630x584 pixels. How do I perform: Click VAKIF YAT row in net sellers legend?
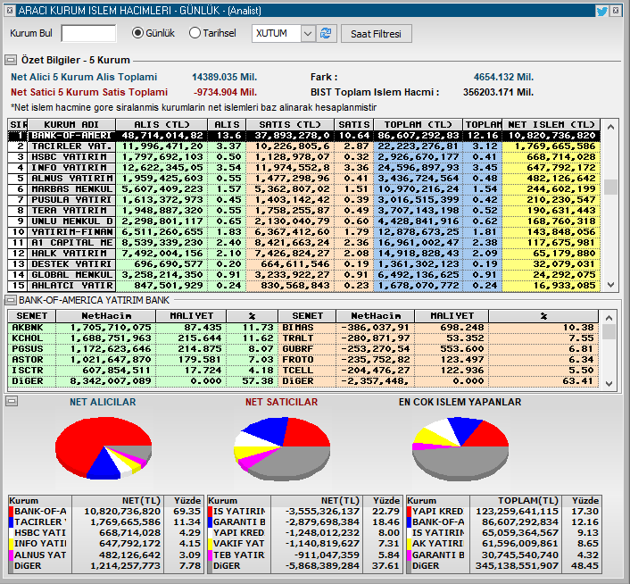point(304,544)
